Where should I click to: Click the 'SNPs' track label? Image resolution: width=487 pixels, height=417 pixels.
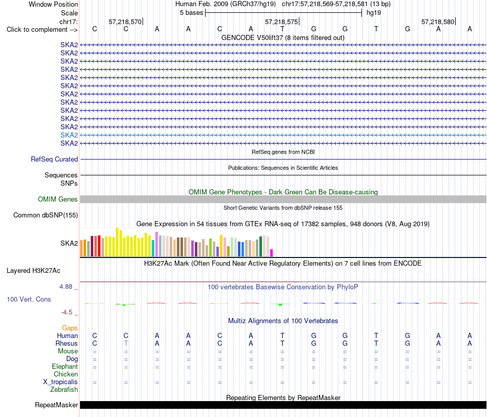pos(69,183)
